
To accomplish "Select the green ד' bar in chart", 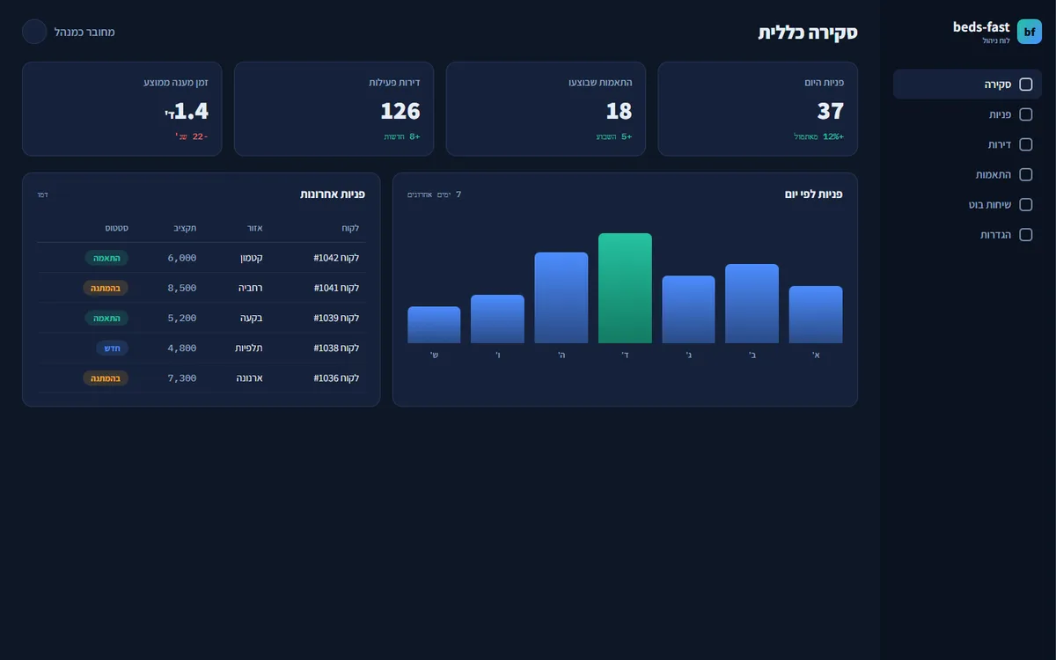I will tap(625, 288).
